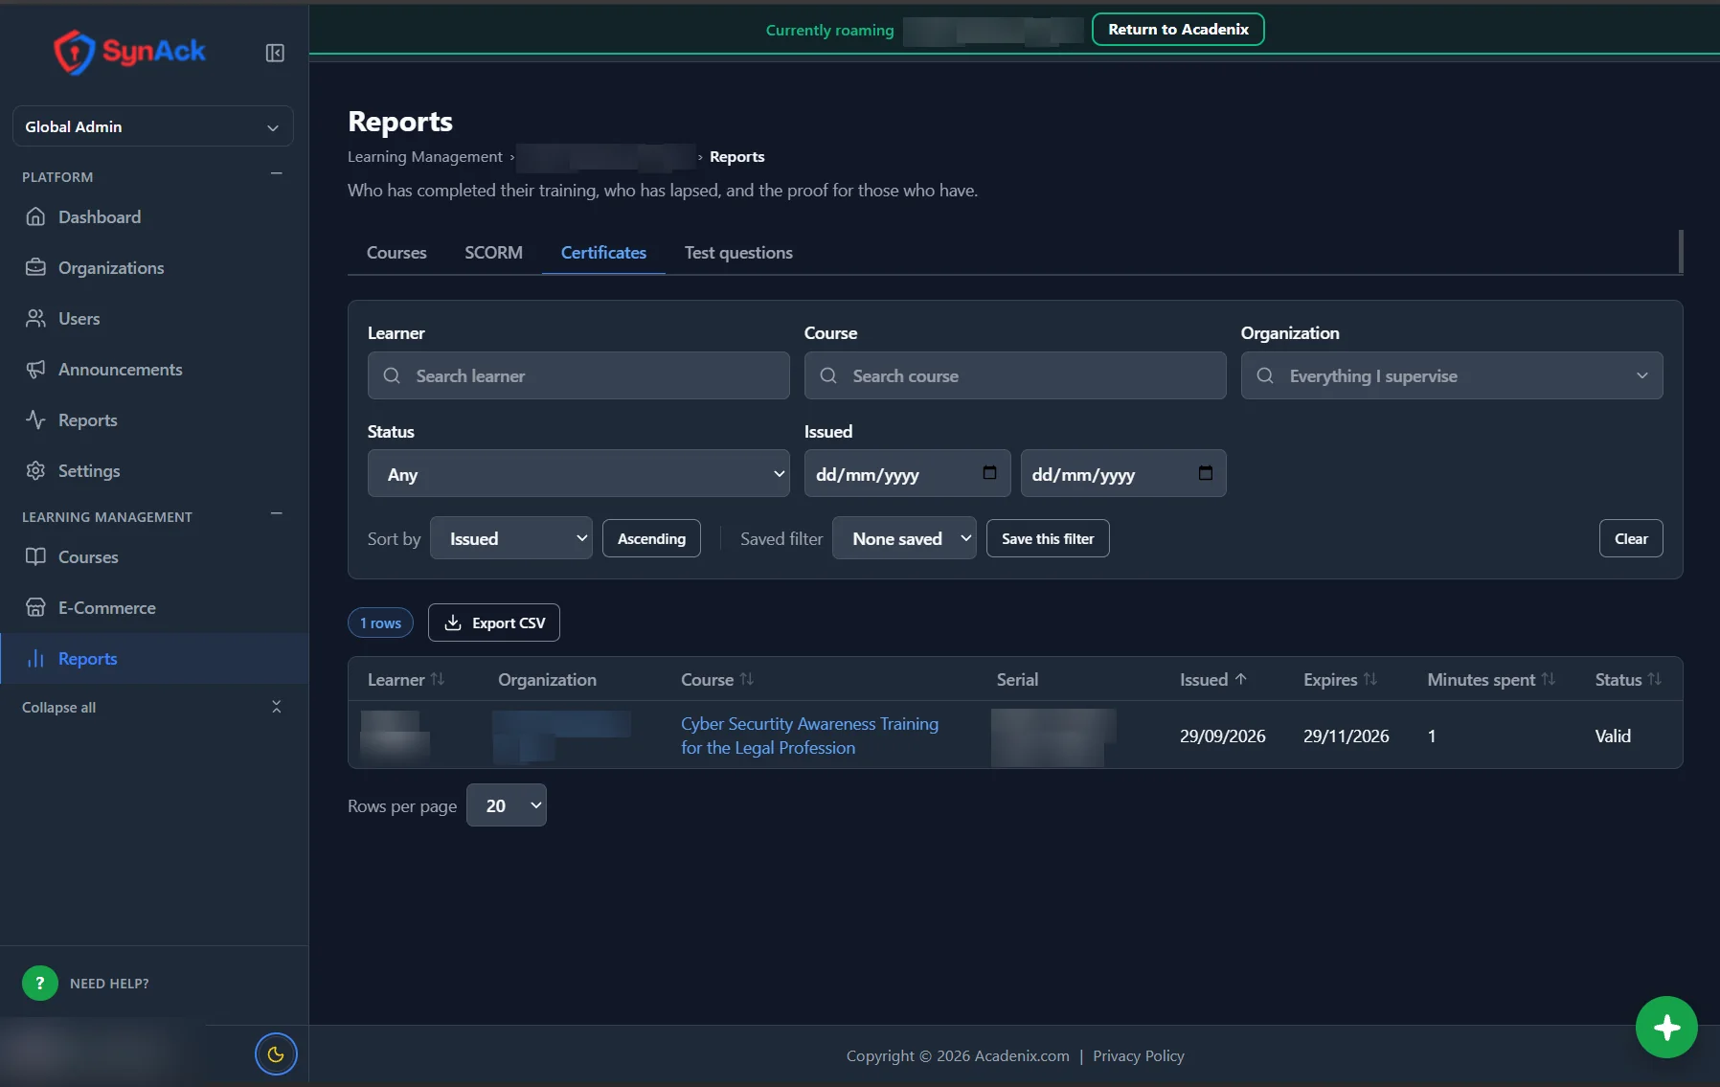The width and height of the screenshot is (1720, 1087).
Task: Click the Clear filters button
Action: 1631,538
